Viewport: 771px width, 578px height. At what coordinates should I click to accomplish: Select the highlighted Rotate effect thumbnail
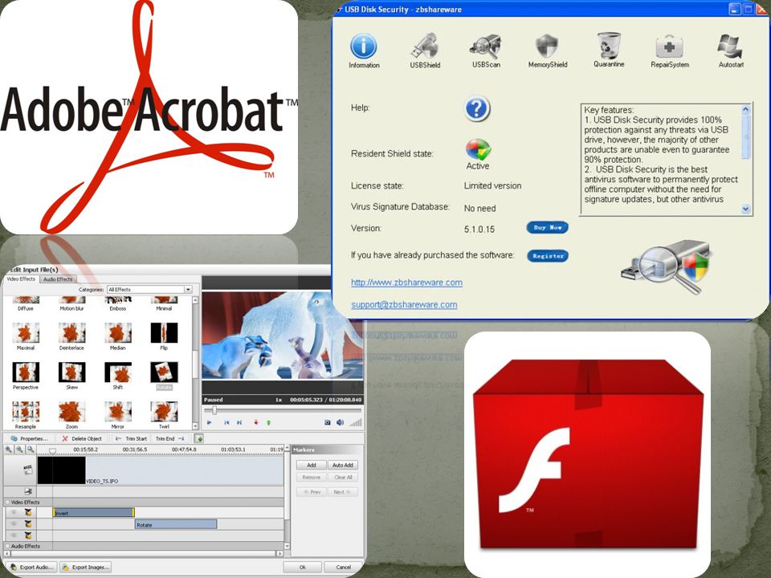click(164, 372)
